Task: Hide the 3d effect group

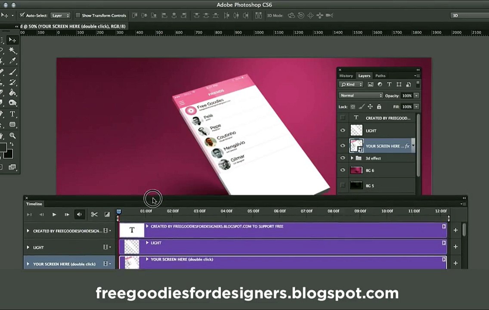Action: tap(343, 158)
